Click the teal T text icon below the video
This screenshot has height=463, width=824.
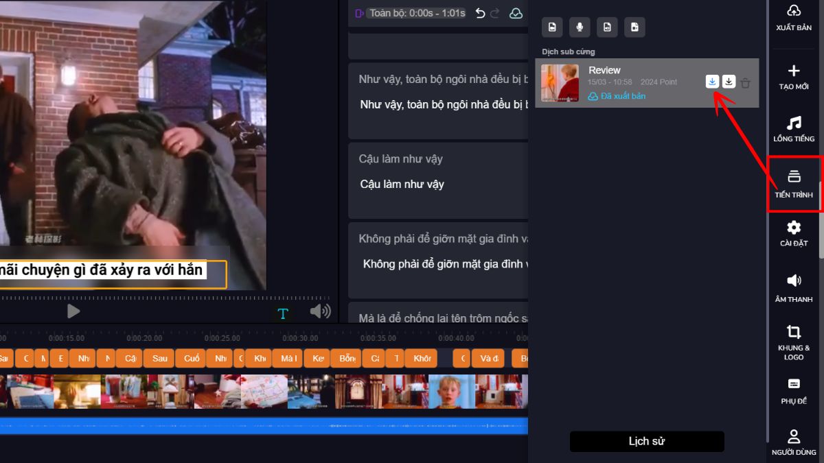tap(283, 313)
